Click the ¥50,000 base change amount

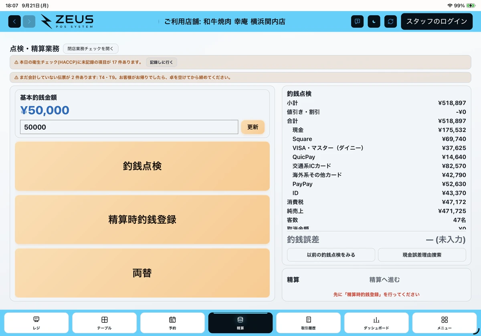click(x=44, y=110)
